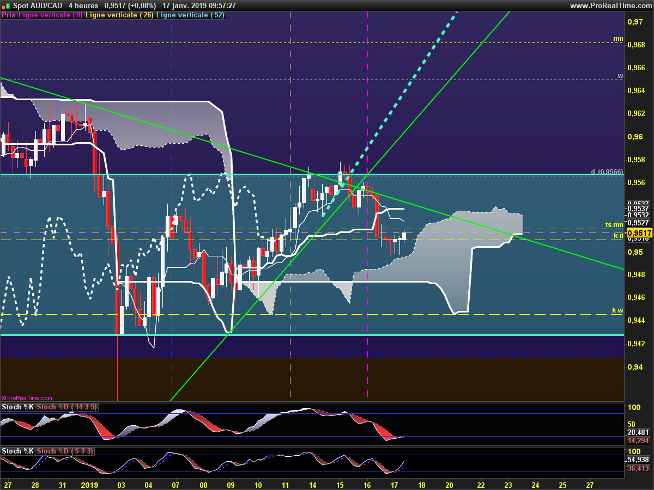Click the 09 date label on time axis
This screenshot has width=654, height=490.
tap(231, 484)
